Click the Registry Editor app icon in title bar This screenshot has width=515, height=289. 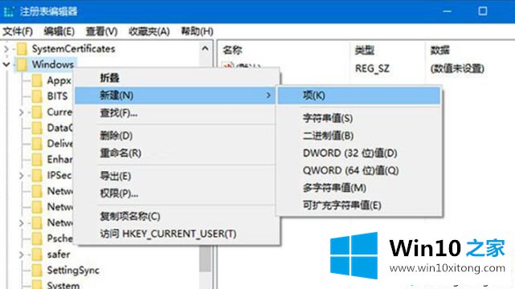pyautogui.click(x=9, y=11)
